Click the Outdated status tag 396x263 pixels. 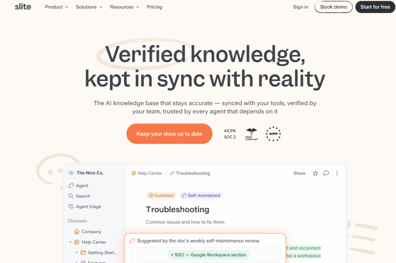click(x=161, y=196)
